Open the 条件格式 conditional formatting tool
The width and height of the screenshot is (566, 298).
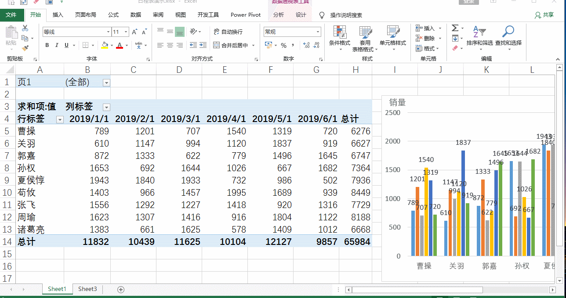339,38
